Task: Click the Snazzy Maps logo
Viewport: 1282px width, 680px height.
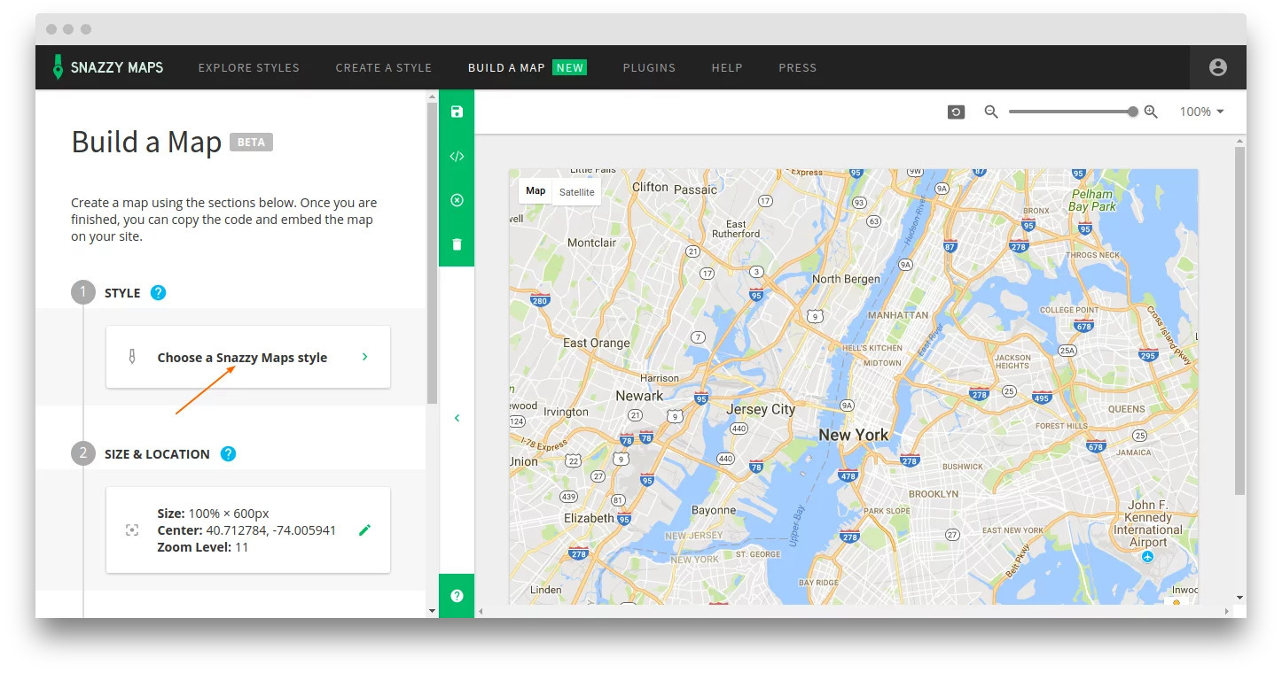Action: (x=108, y=67)
